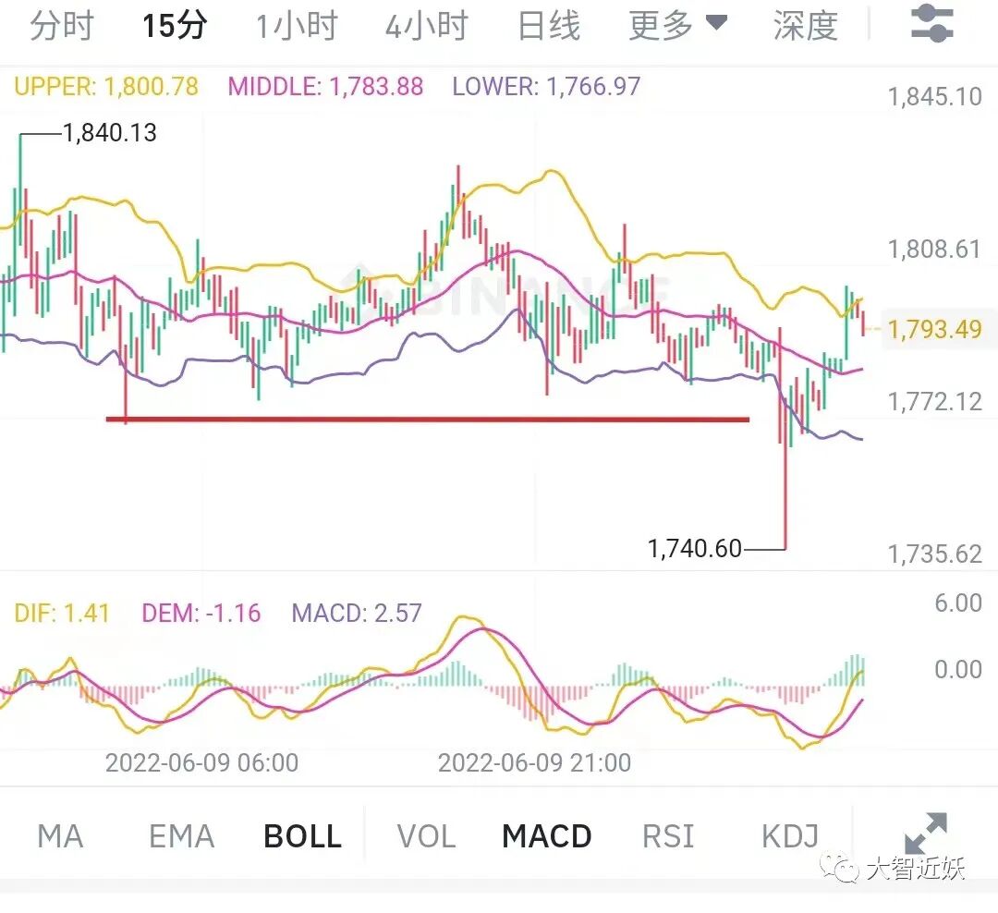The image size is (998, 913).
Task: Select the 1,740.60 low marker
Action: coord(694,548)
